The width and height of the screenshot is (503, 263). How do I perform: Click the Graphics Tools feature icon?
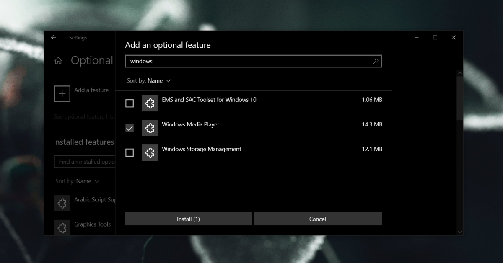click(x=62, y=227)
